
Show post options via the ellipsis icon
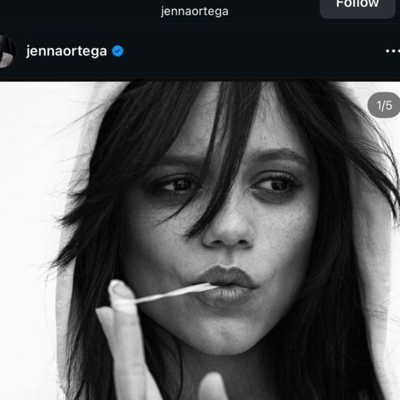tap(393, 51)
